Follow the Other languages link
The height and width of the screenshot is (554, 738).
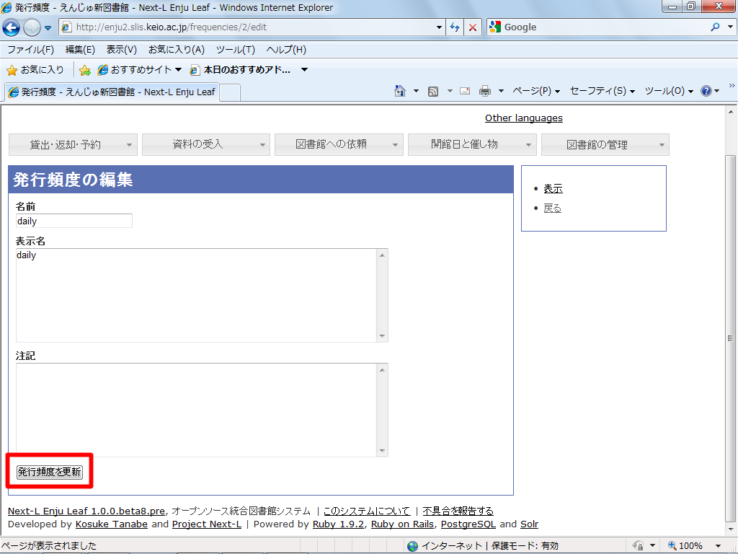tap(524, 118)
